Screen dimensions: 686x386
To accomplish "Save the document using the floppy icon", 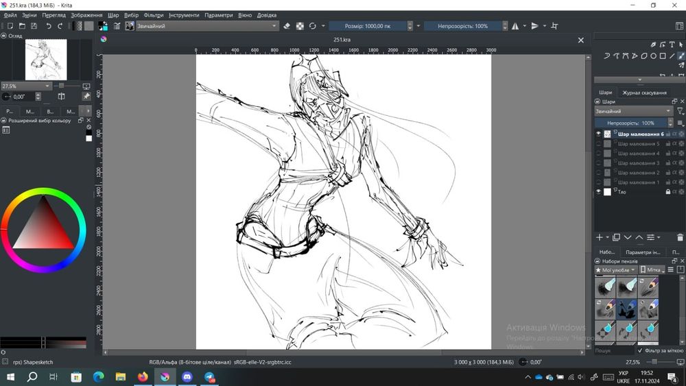I will (x=34, y=26).
